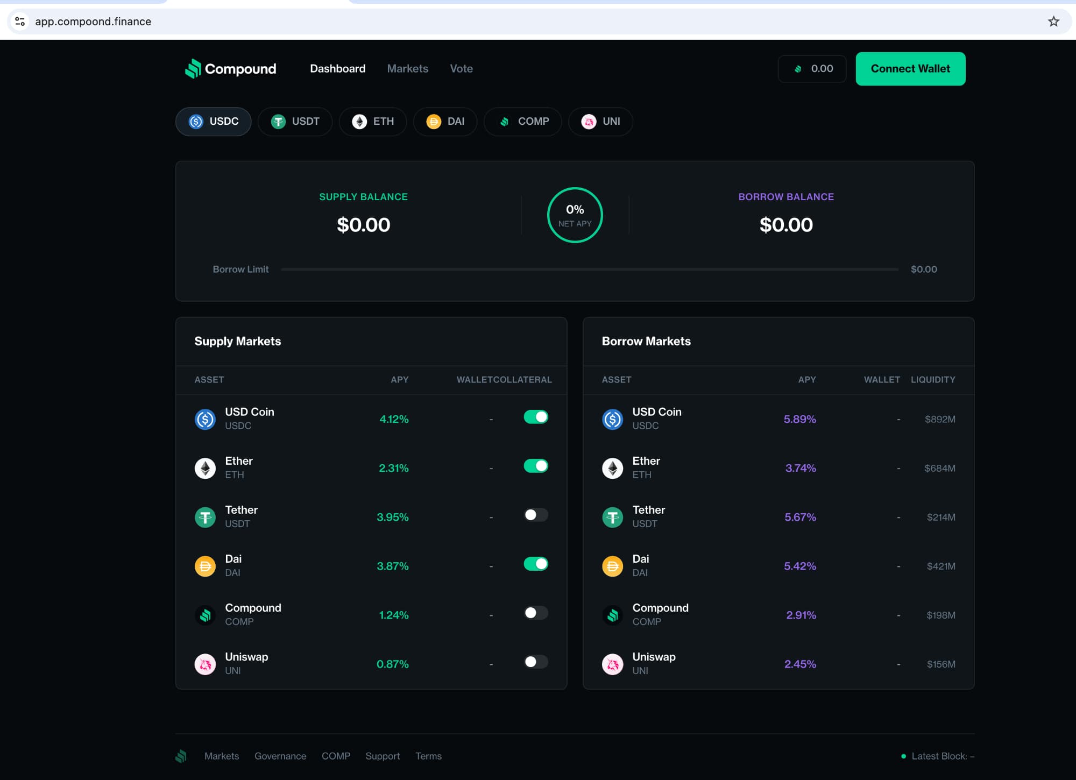This screenshot has height=780, width=1076.
Task: Turn off Dai collateral toggle
Action: [x=536, y=564]
